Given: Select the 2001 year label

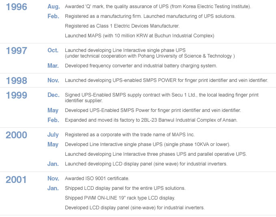Looking at the screenshot, I should (x=16, y=180).
